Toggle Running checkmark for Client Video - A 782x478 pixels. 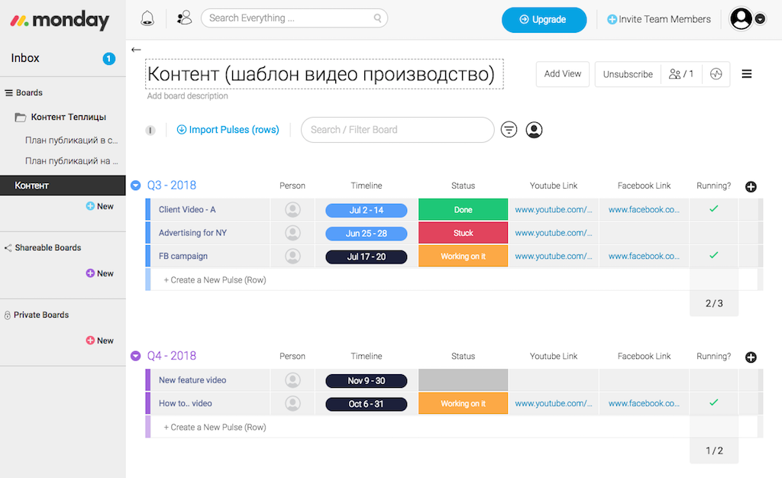click(713, 209)
